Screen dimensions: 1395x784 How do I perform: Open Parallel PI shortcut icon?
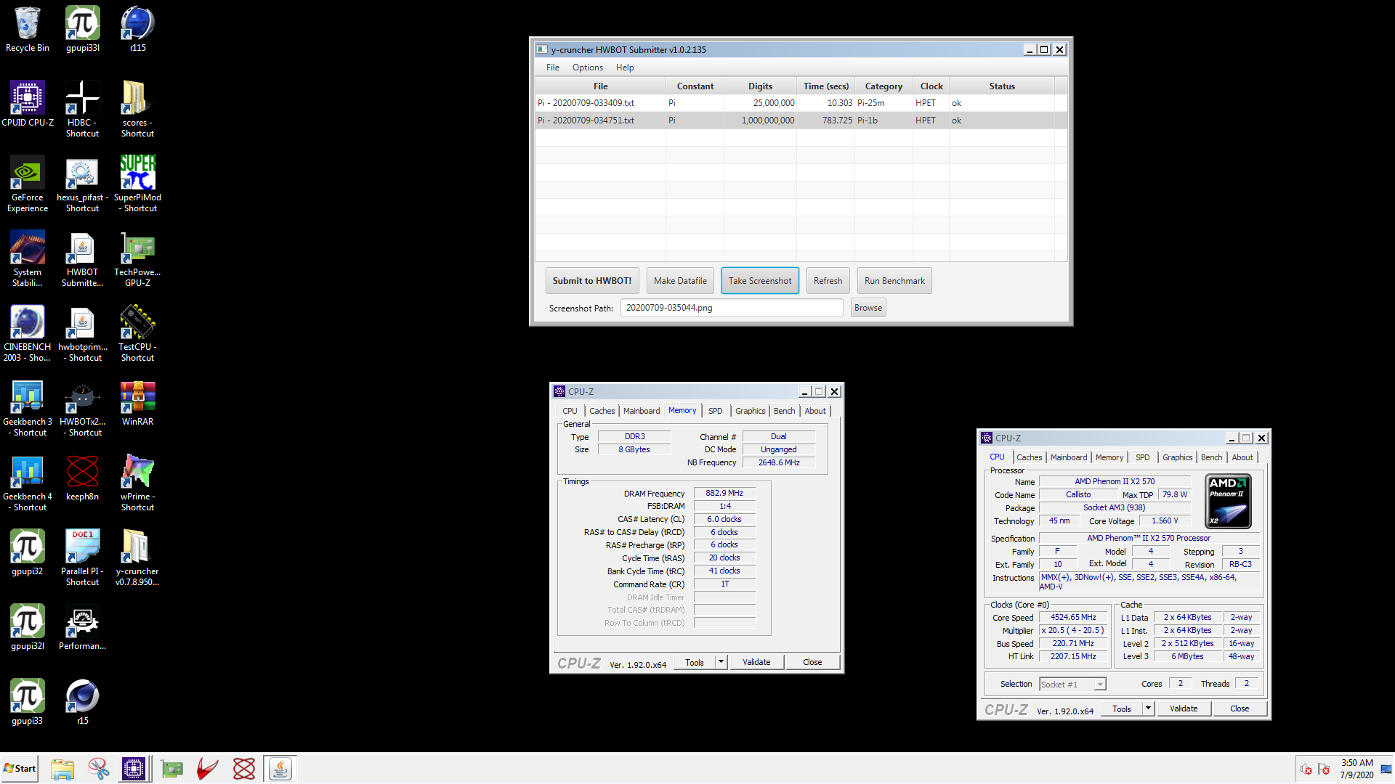coord(83,558)
